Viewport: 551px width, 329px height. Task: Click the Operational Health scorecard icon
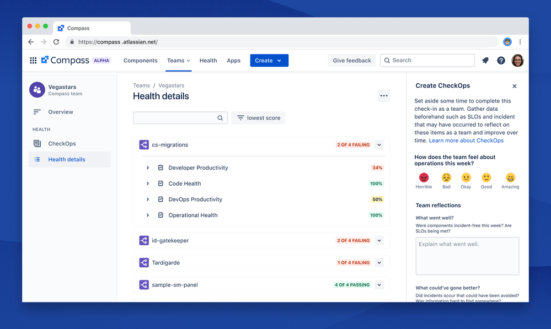161,215
